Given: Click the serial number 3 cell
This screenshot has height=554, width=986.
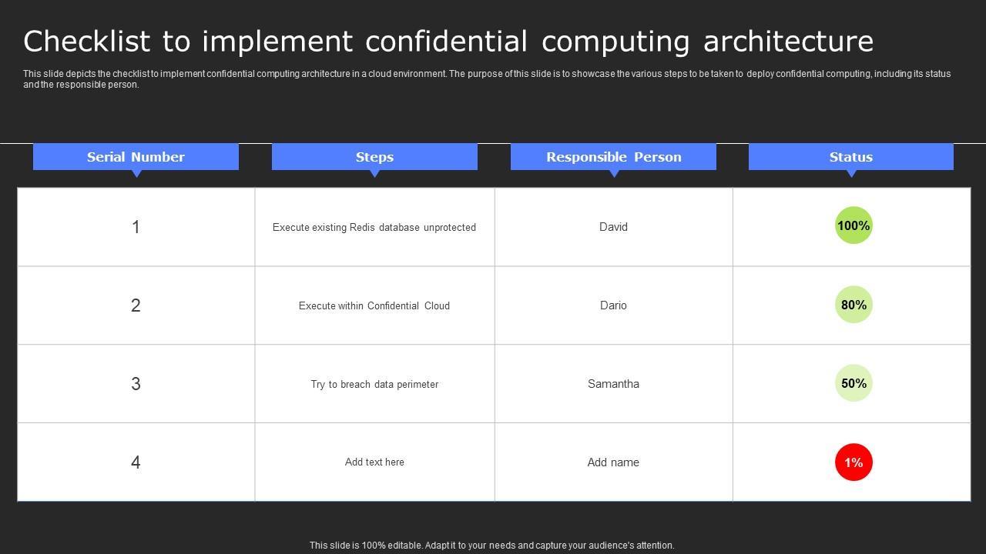Looking at the screenshot, I should click(136, 384).
